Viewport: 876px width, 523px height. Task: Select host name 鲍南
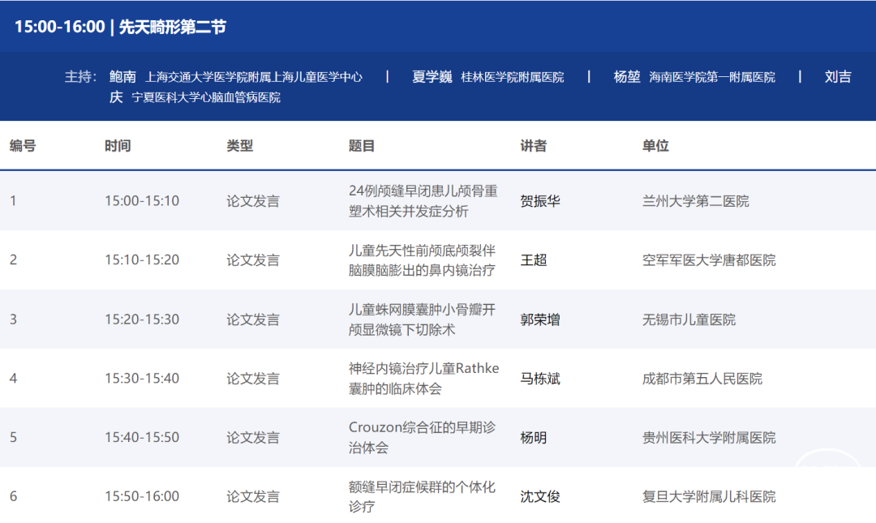pyautogui.click(x=122, y=77)
